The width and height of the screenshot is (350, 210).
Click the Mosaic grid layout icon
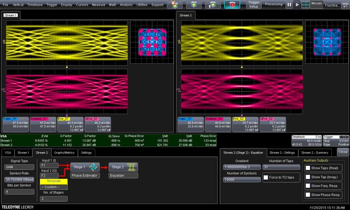(306, 5)
